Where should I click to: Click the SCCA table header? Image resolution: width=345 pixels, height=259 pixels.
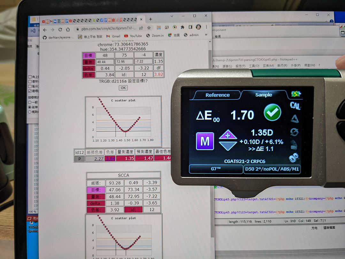click(x=123, y=175)
